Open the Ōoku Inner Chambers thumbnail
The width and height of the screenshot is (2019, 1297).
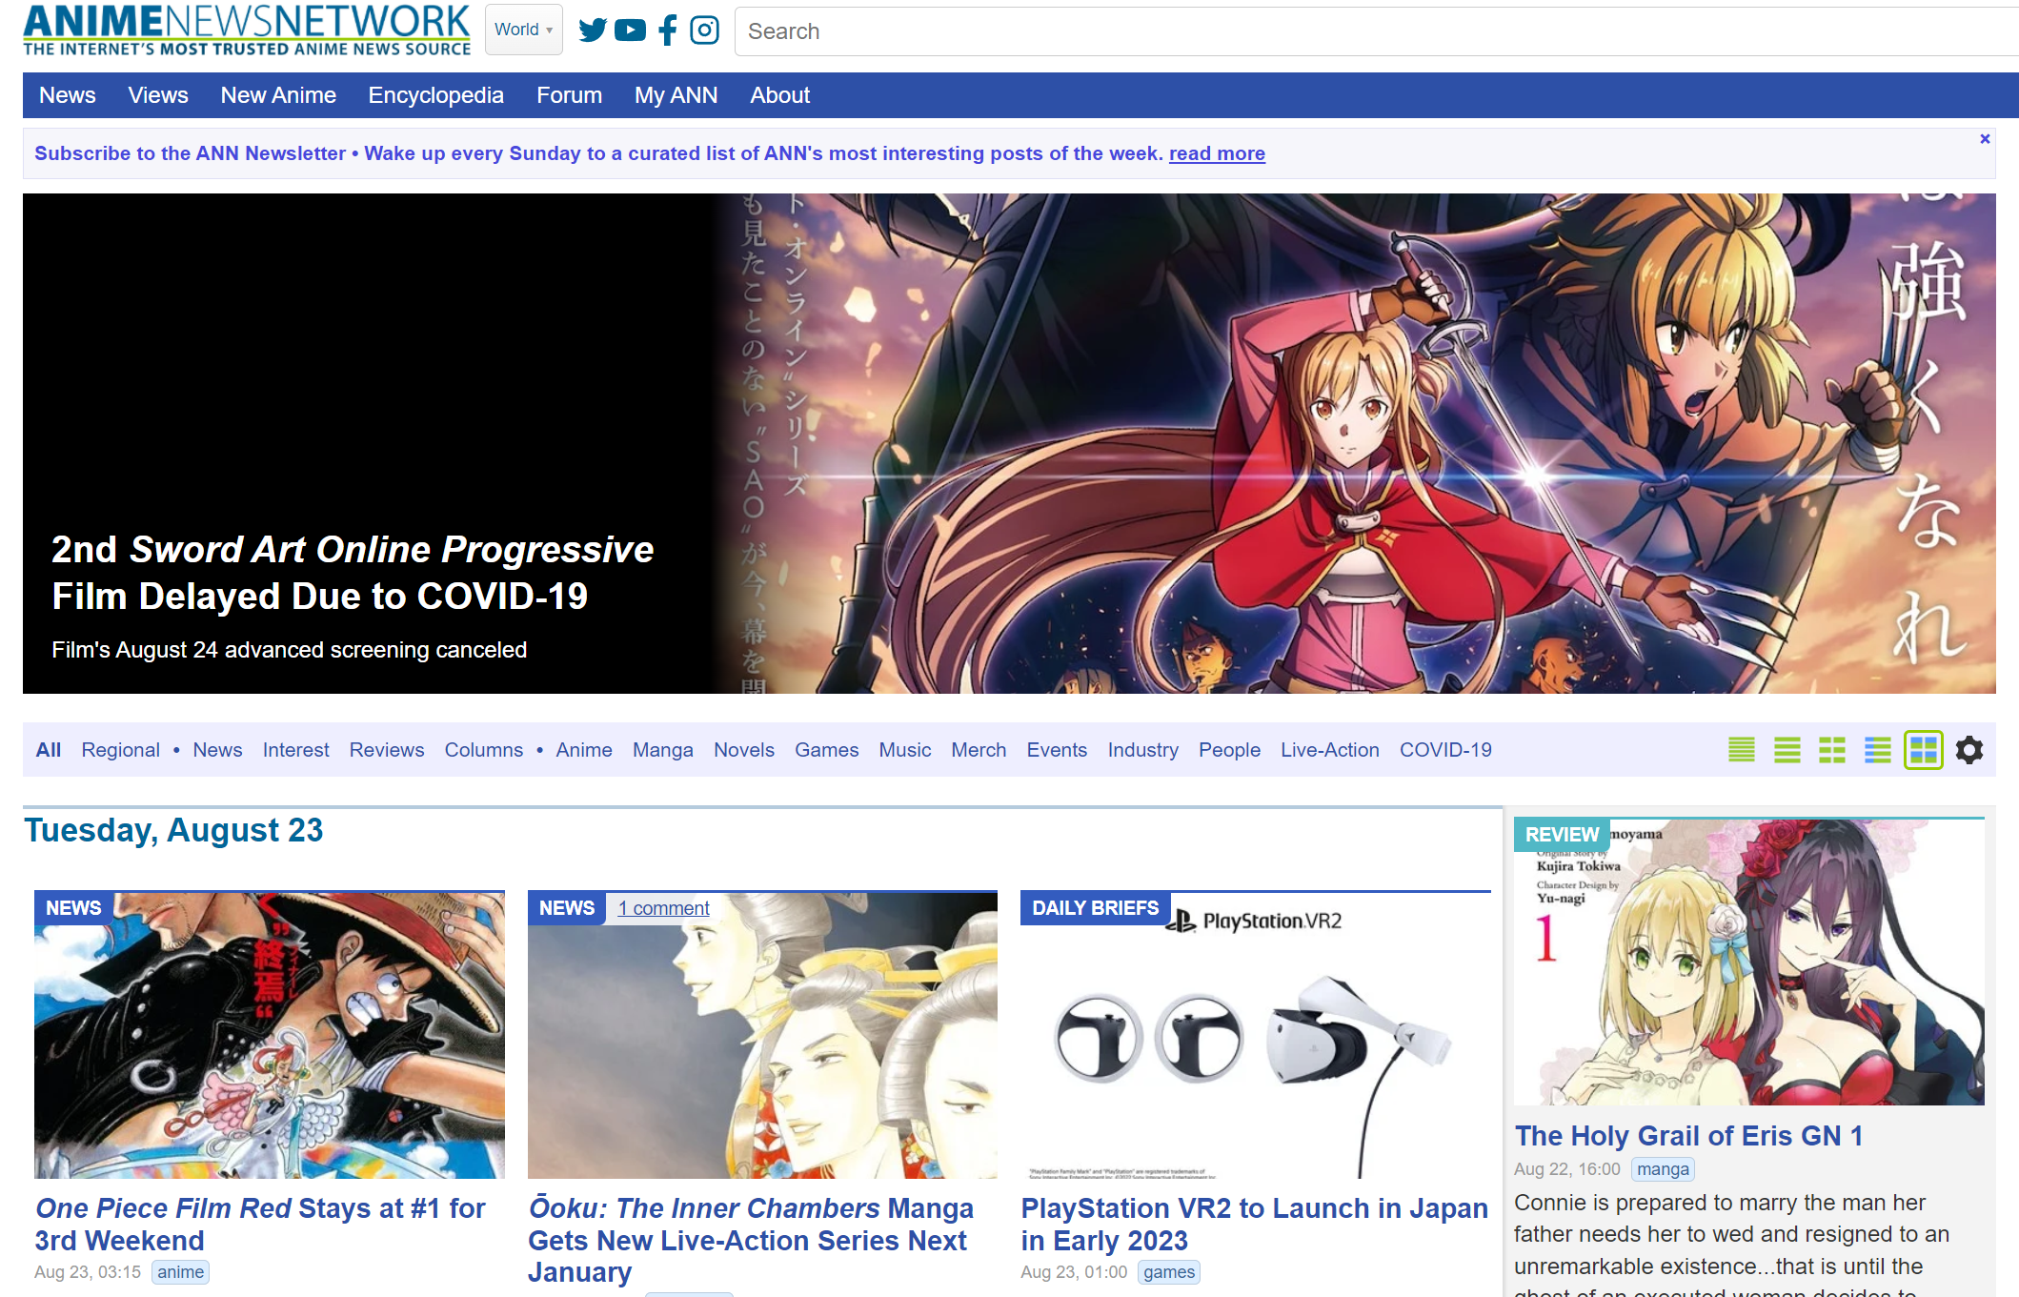[762, 1035]
